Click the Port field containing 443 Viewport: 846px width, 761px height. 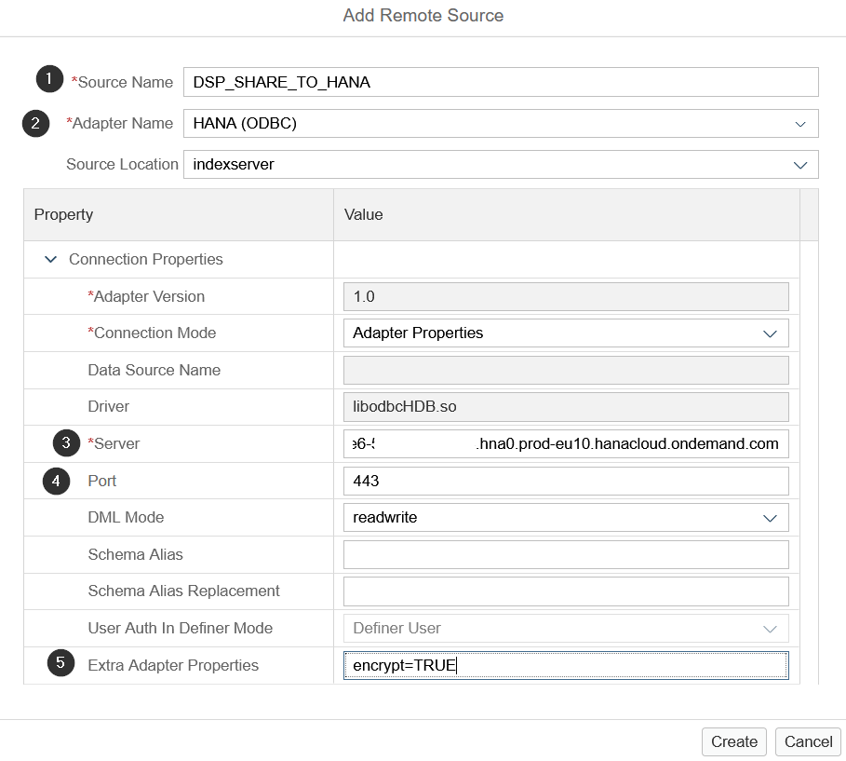(x=566, y=481)
